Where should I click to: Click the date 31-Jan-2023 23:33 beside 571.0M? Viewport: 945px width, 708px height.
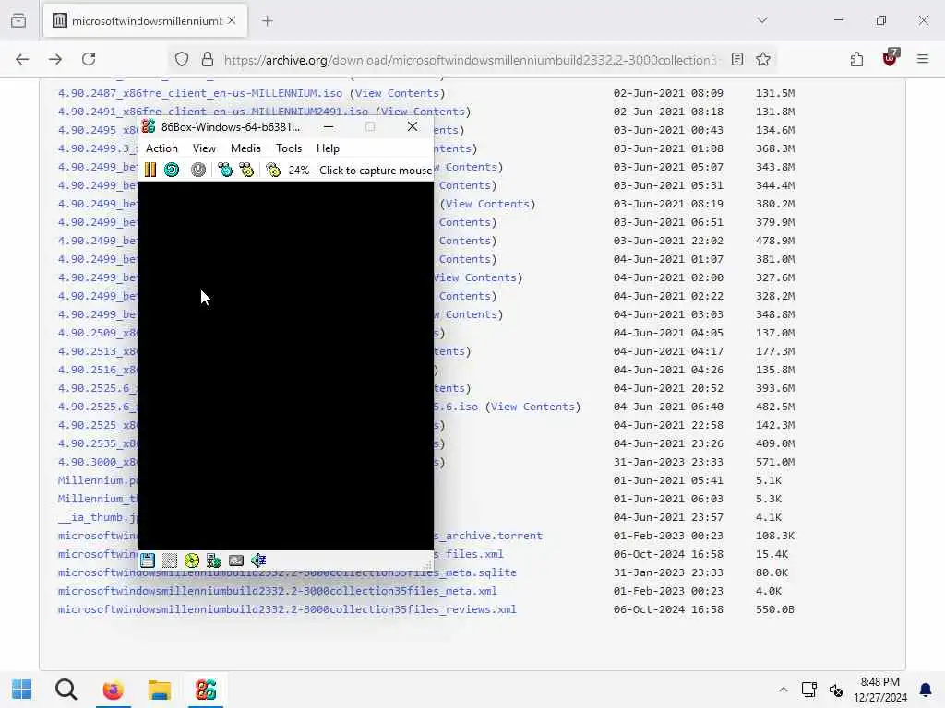pyautogui.click(x=668, y=463)
